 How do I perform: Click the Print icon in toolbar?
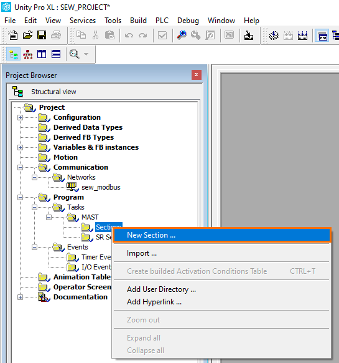[56, 35]
